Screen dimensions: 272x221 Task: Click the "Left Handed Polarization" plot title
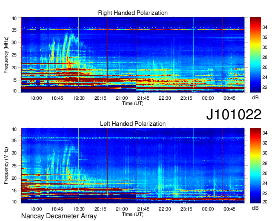point(133,124)
